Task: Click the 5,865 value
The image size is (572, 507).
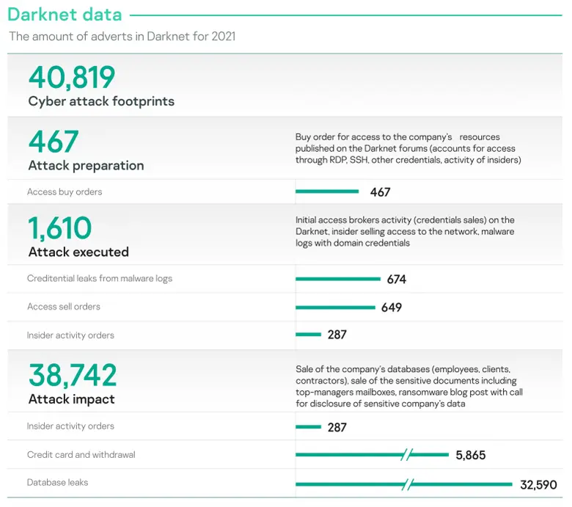Action: click(470, 456)
